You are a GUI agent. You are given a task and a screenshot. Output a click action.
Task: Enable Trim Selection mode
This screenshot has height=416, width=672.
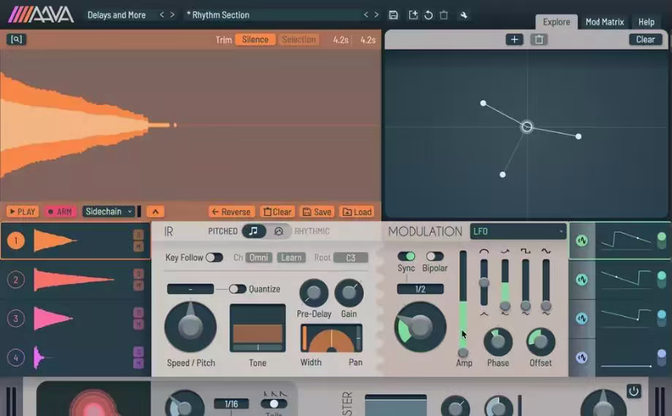click(x=299, y=39)
